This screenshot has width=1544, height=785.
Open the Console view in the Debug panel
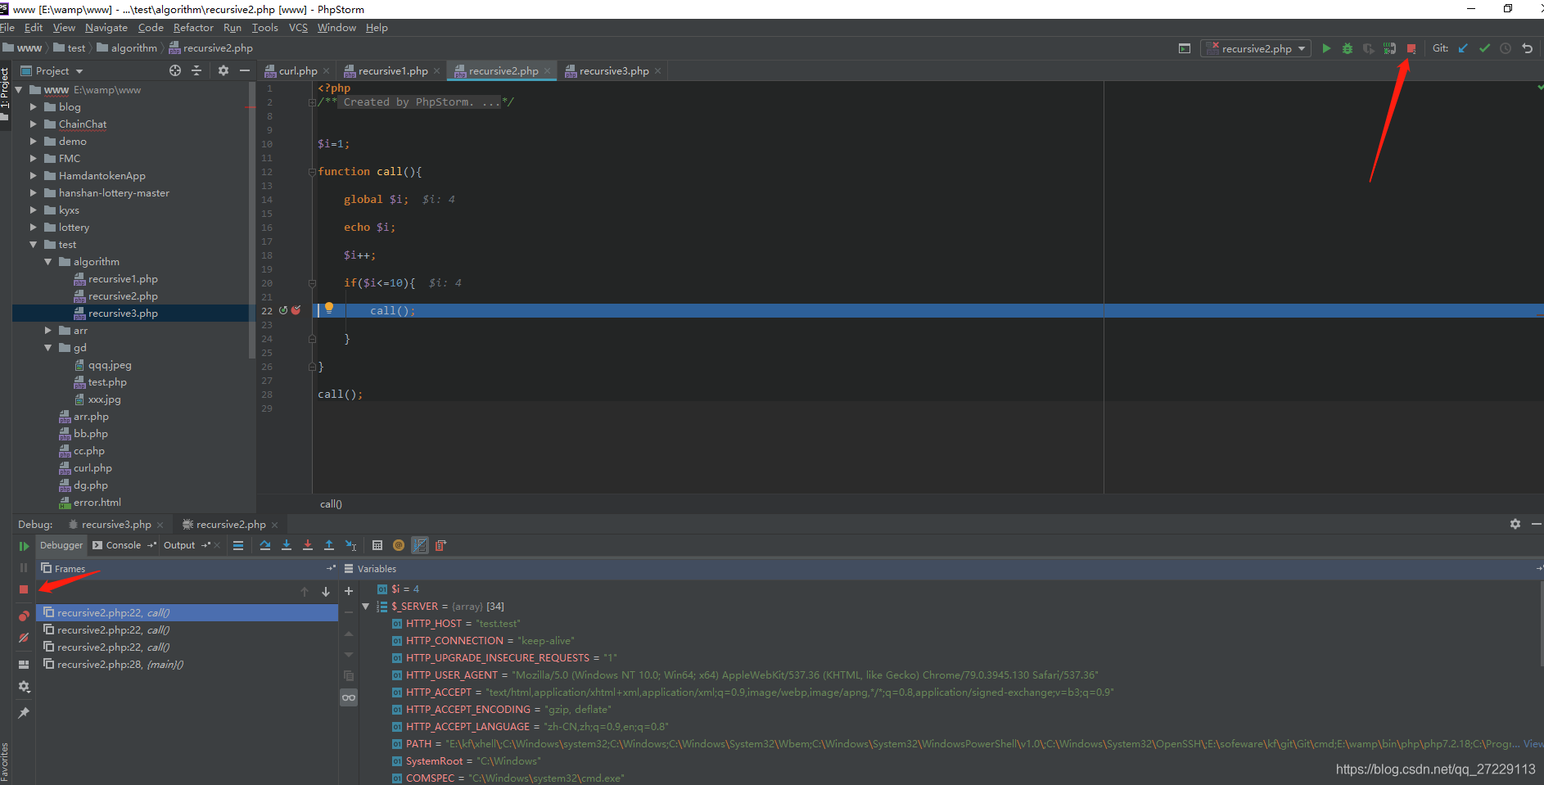(123, 545)
